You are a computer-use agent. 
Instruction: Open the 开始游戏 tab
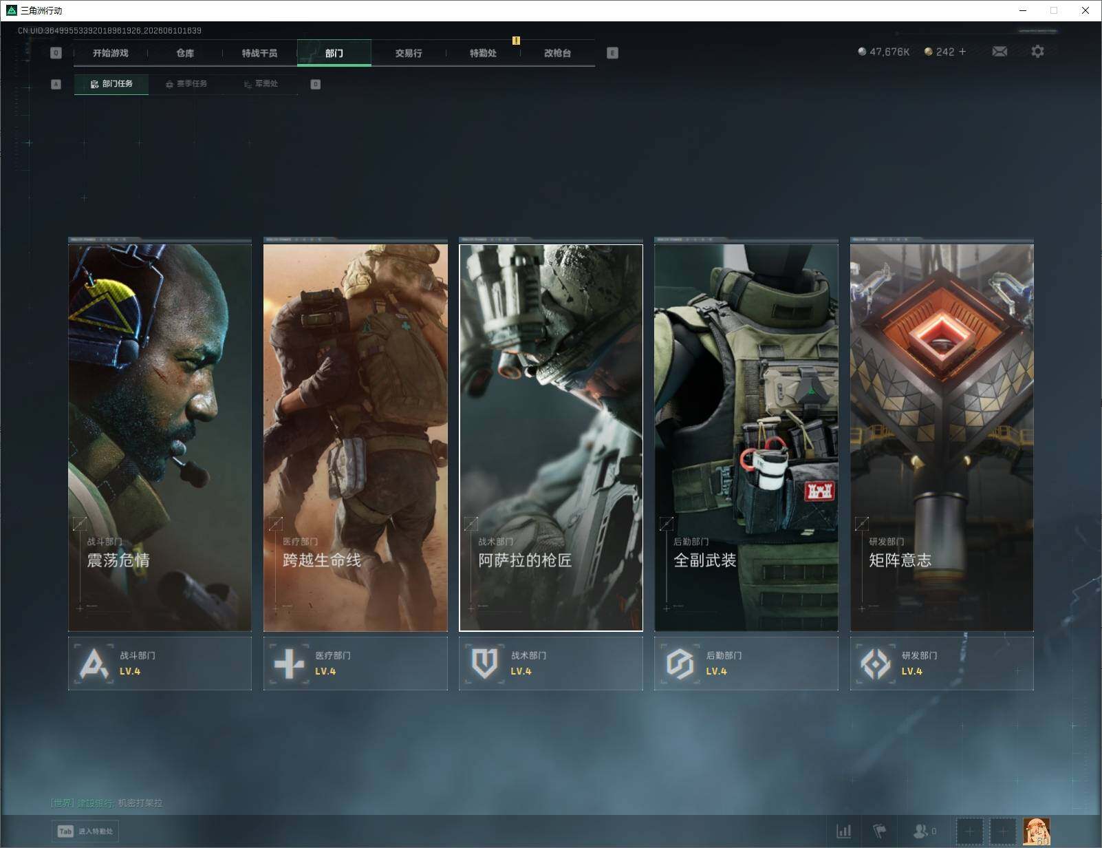tap(111, 53)
